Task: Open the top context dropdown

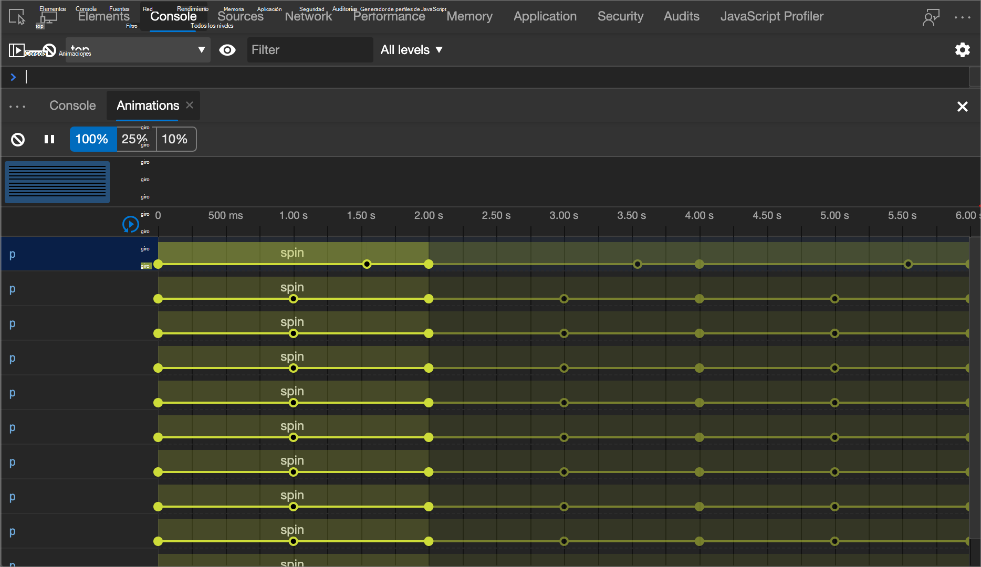Action: [138, 50]
